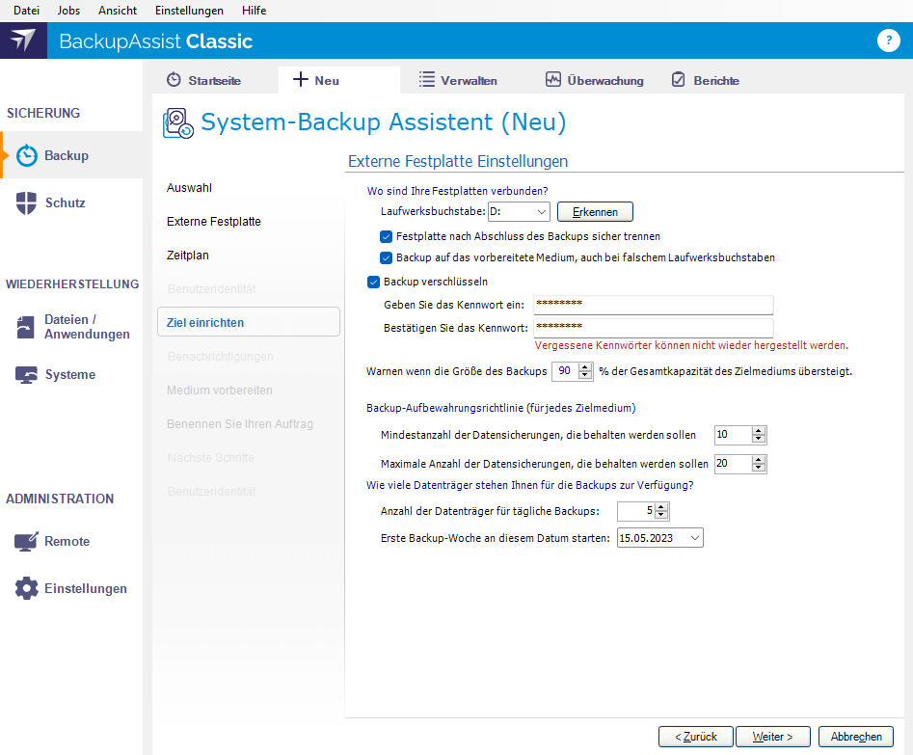Uncheck Backup verschlüsseln checkbox

(374, 283)
